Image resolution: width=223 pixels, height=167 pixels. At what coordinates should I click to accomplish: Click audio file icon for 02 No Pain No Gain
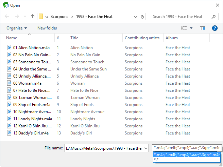point(9,55)
